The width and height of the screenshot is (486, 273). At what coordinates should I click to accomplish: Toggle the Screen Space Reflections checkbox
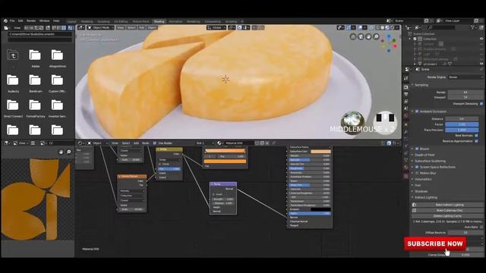click(417, 167)
